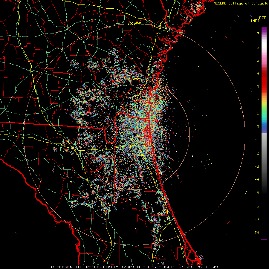
Task: Pick the -3 value on the scale
Action: tap(257, 166)
